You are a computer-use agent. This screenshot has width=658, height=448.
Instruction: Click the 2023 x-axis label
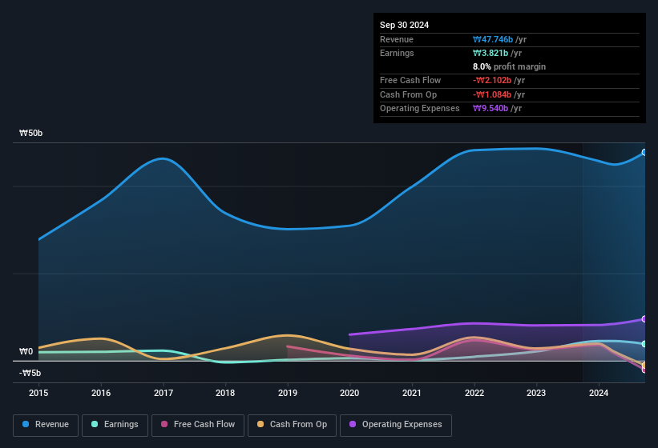coord(536,393)
